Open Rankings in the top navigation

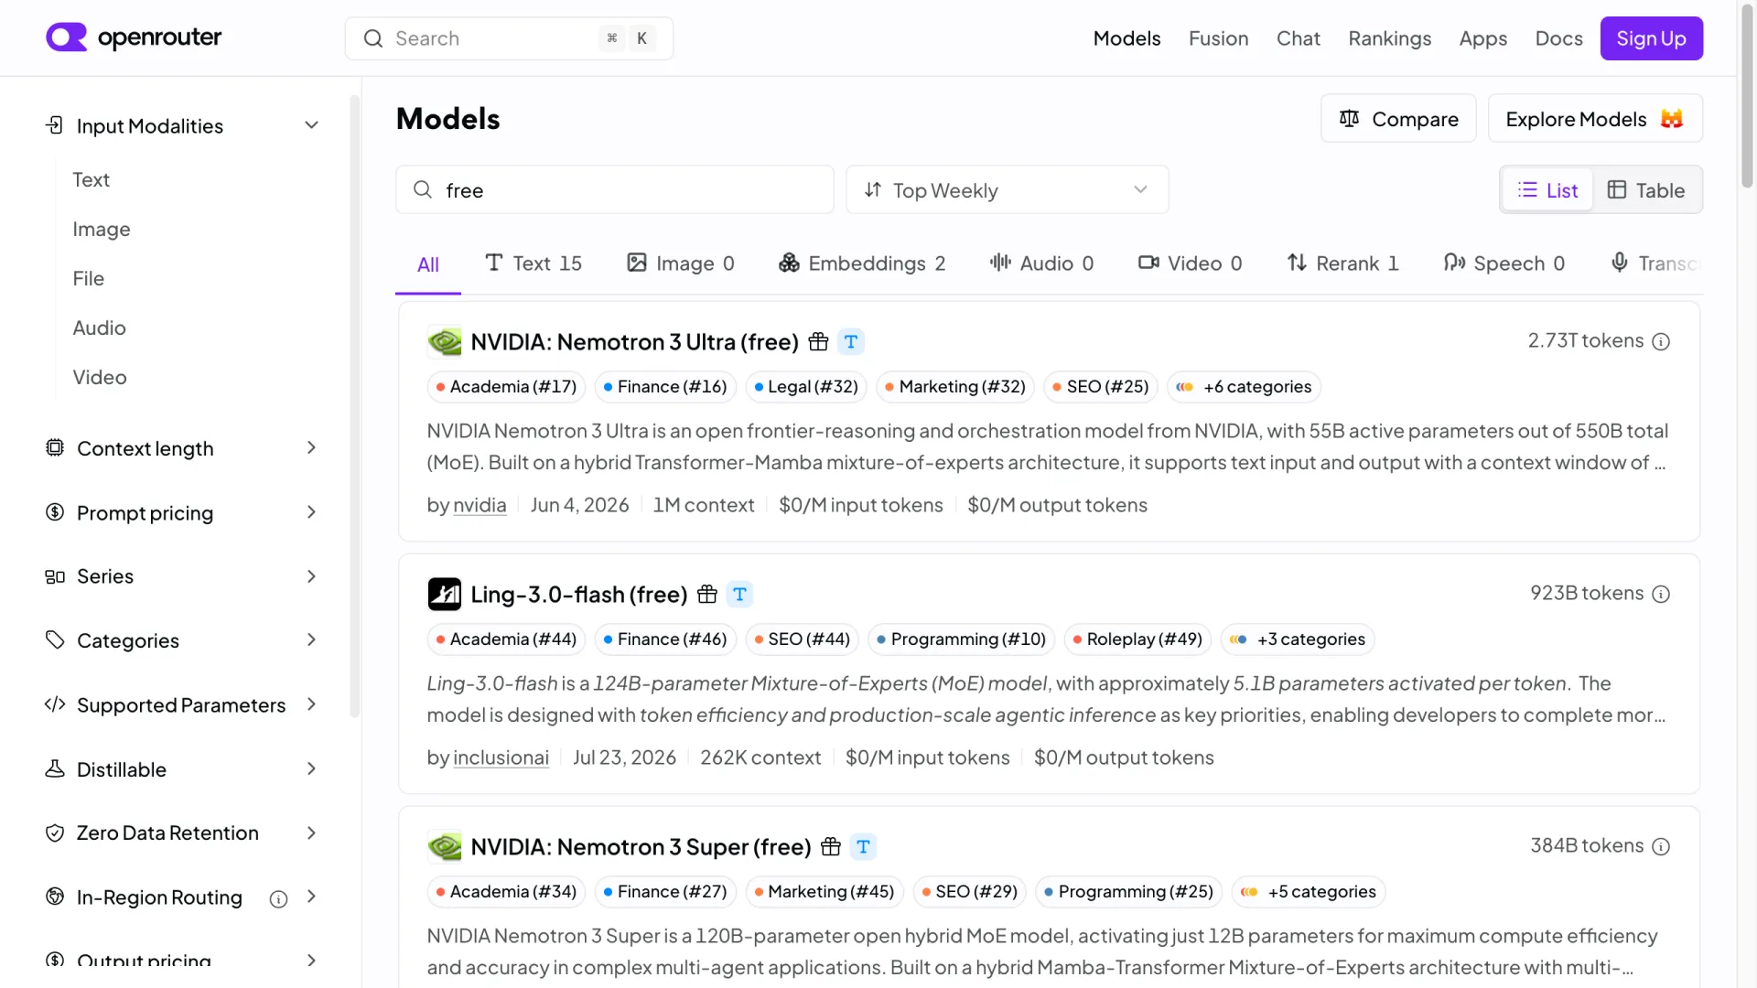click(1389, 38)
